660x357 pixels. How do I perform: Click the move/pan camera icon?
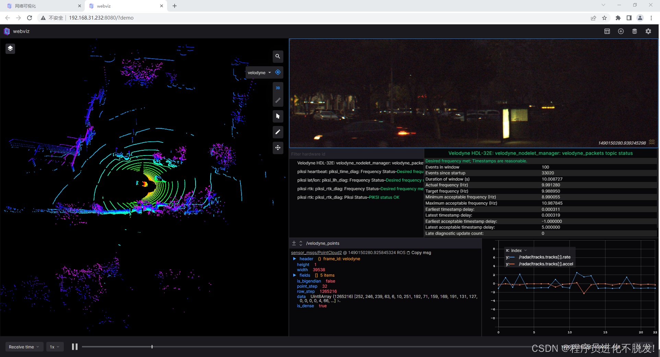[278, 148]
